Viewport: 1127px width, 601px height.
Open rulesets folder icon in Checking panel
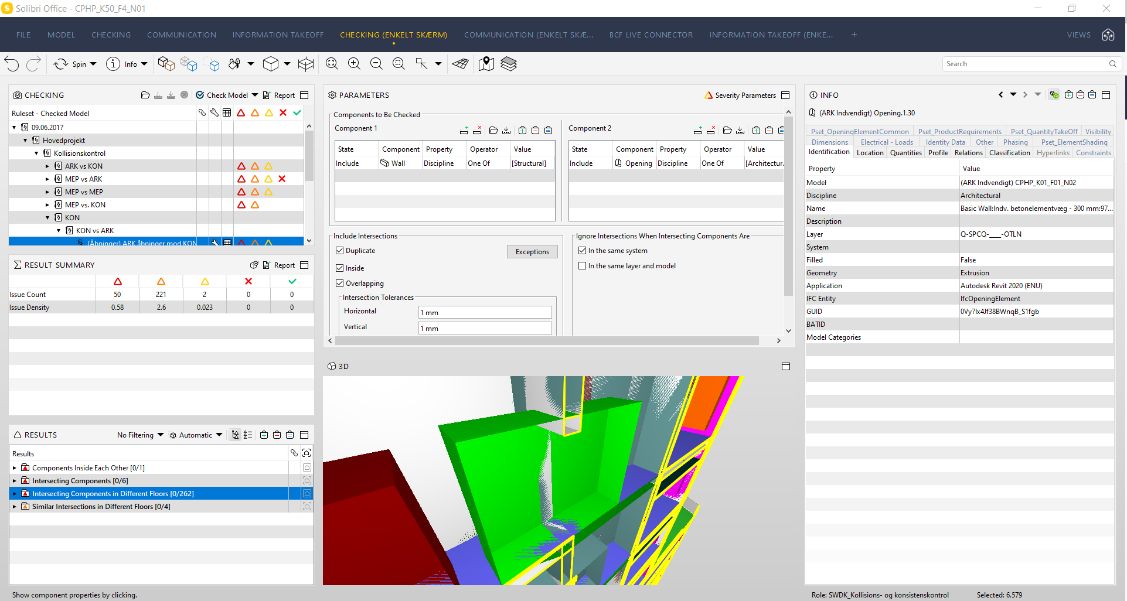(x=145, y=95)
